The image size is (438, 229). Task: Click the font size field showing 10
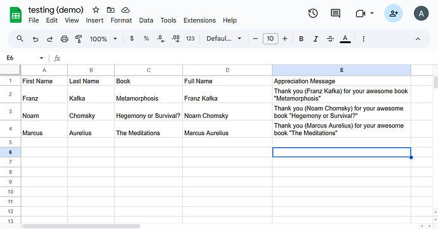(270, 39)
